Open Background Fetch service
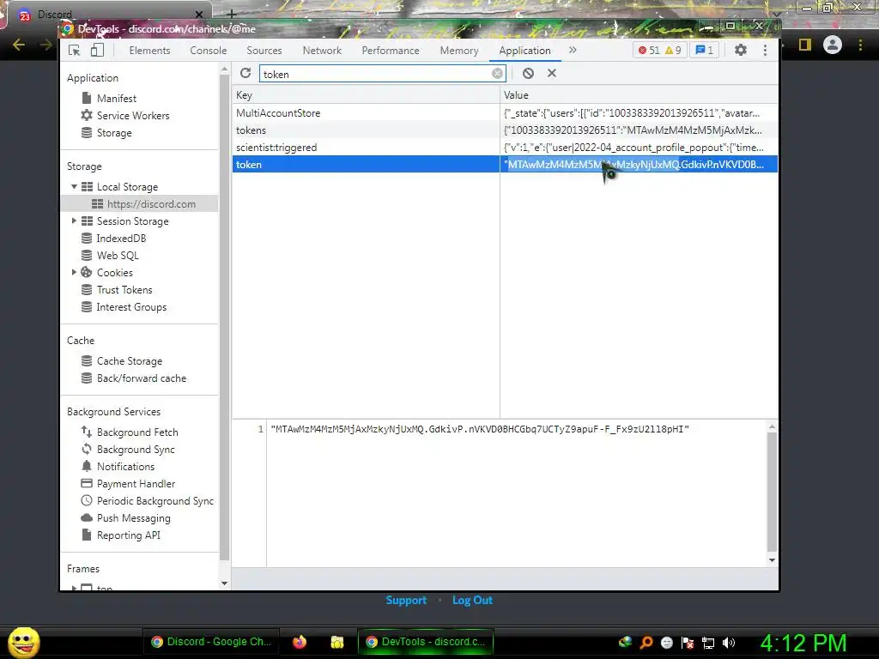879x659 pixels. point(137,432)
